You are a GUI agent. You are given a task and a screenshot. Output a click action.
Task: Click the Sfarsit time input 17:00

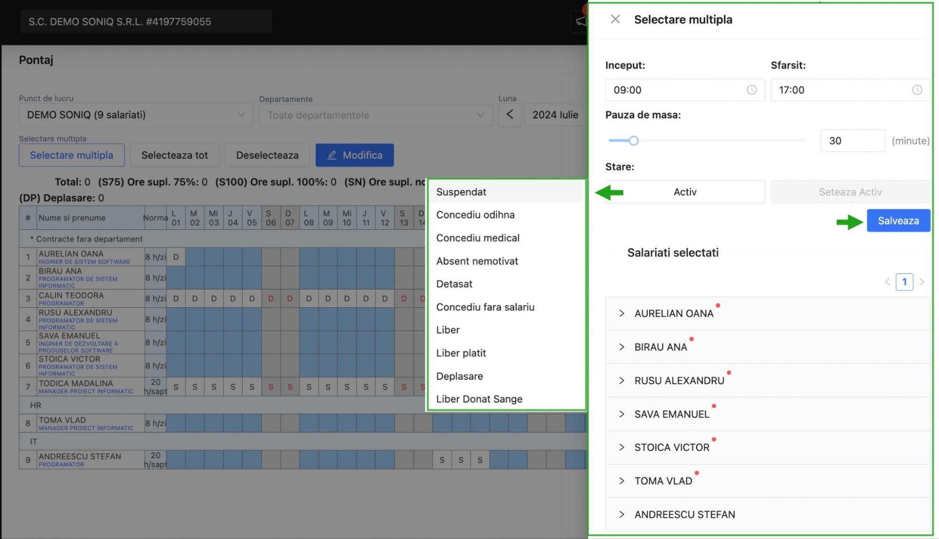point(850,90)
